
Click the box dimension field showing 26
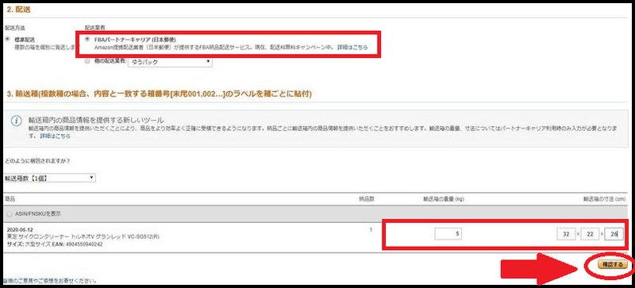tap(614, 234)
